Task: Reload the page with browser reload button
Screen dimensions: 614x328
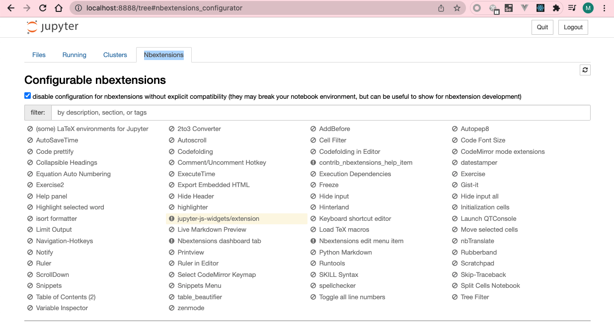Action: [43, 8]
